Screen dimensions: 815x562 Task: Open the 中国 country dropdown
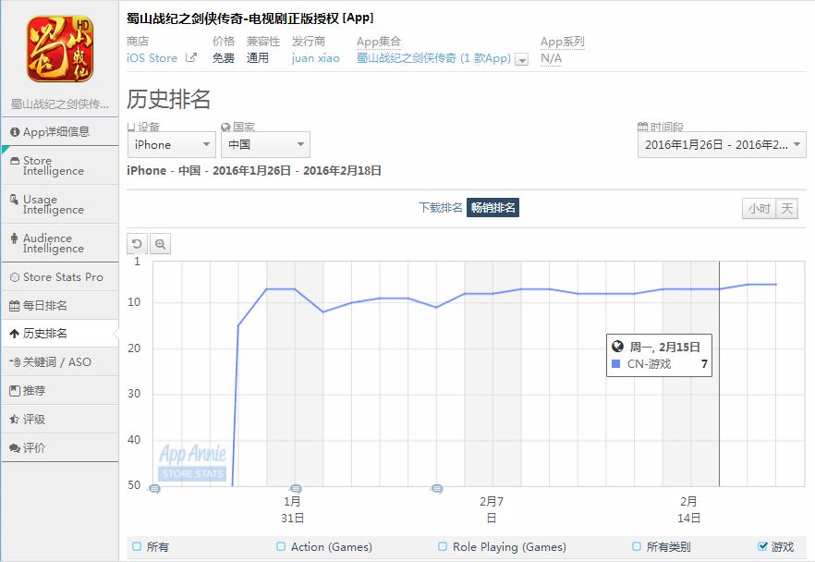[265, 144]
